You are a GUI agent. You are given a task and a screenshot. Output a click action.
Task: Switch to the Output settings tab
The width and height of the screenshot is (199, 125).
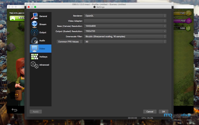[x=41, y=32]
